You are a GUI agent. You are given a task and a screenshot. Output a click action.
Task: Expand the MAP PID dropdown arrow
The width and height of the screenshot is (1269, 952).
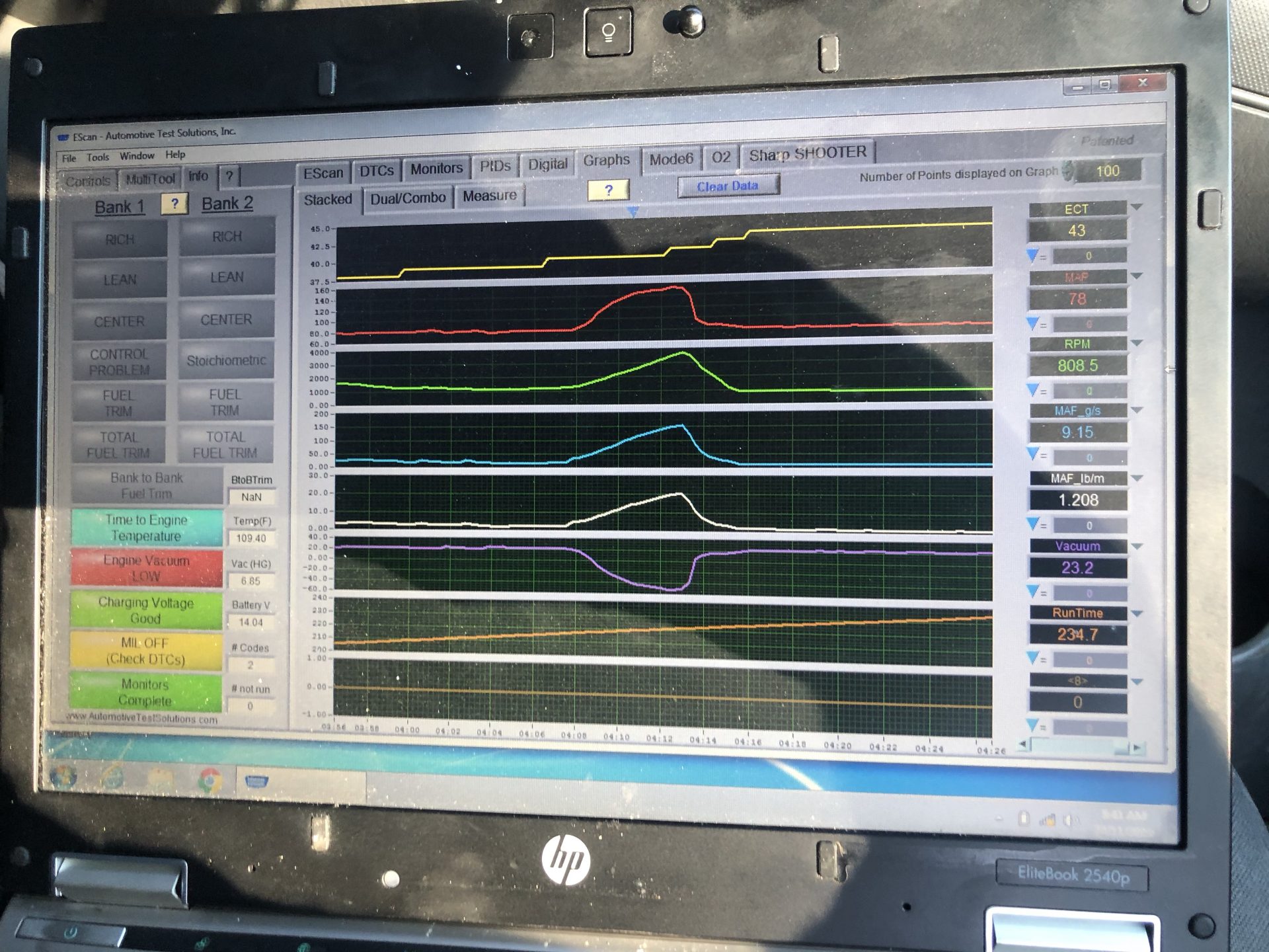tap(1137, 276)
